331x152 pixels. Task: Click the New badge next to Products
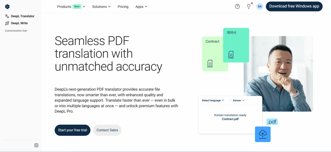tap(77, 6)
